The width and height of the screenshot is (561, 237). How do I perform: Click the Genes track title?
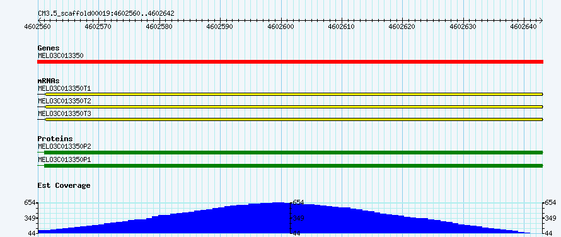click(49, 48)
